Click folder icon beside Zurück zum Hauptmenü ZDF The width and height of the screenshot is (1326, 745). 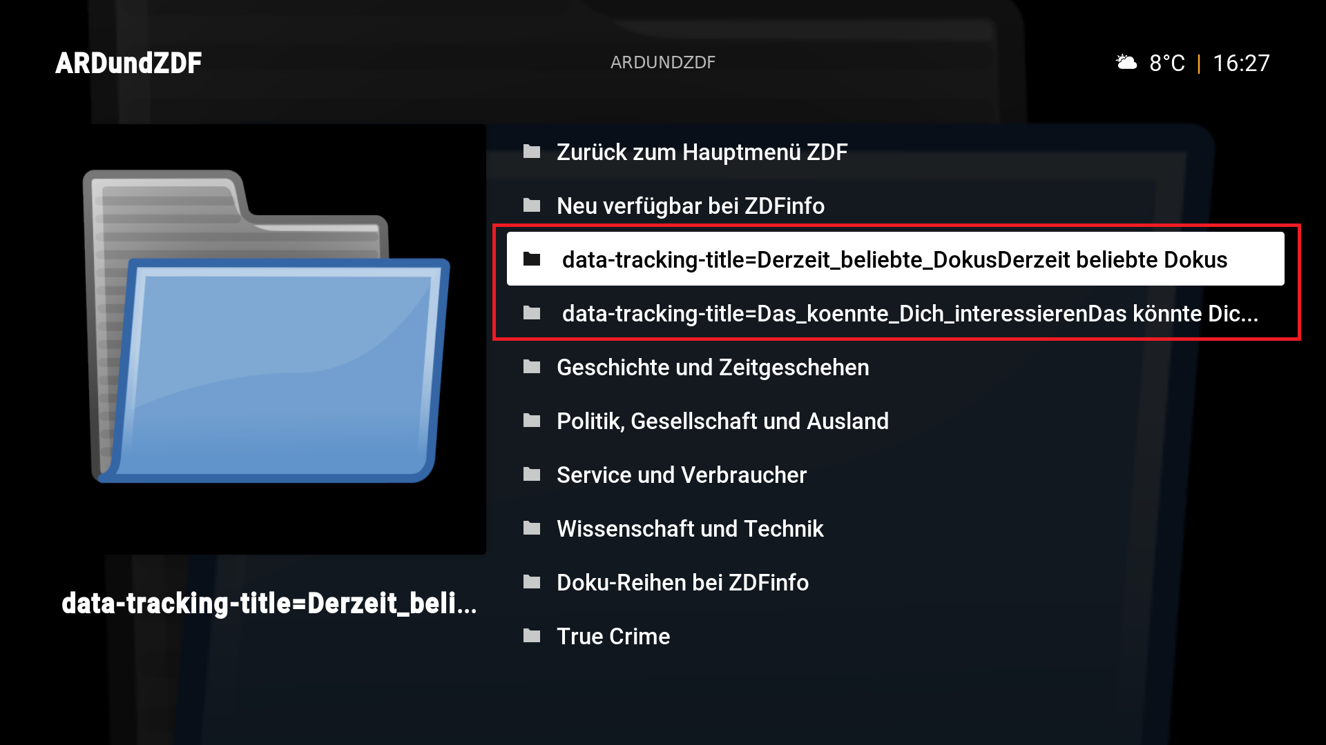point(532,151)
